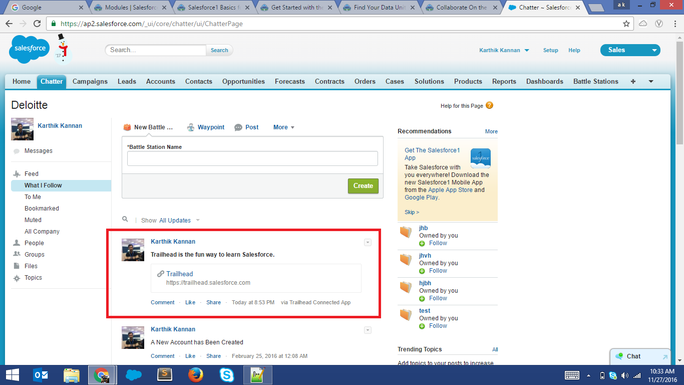
Task: Click the green Create button
Action: 363,185
